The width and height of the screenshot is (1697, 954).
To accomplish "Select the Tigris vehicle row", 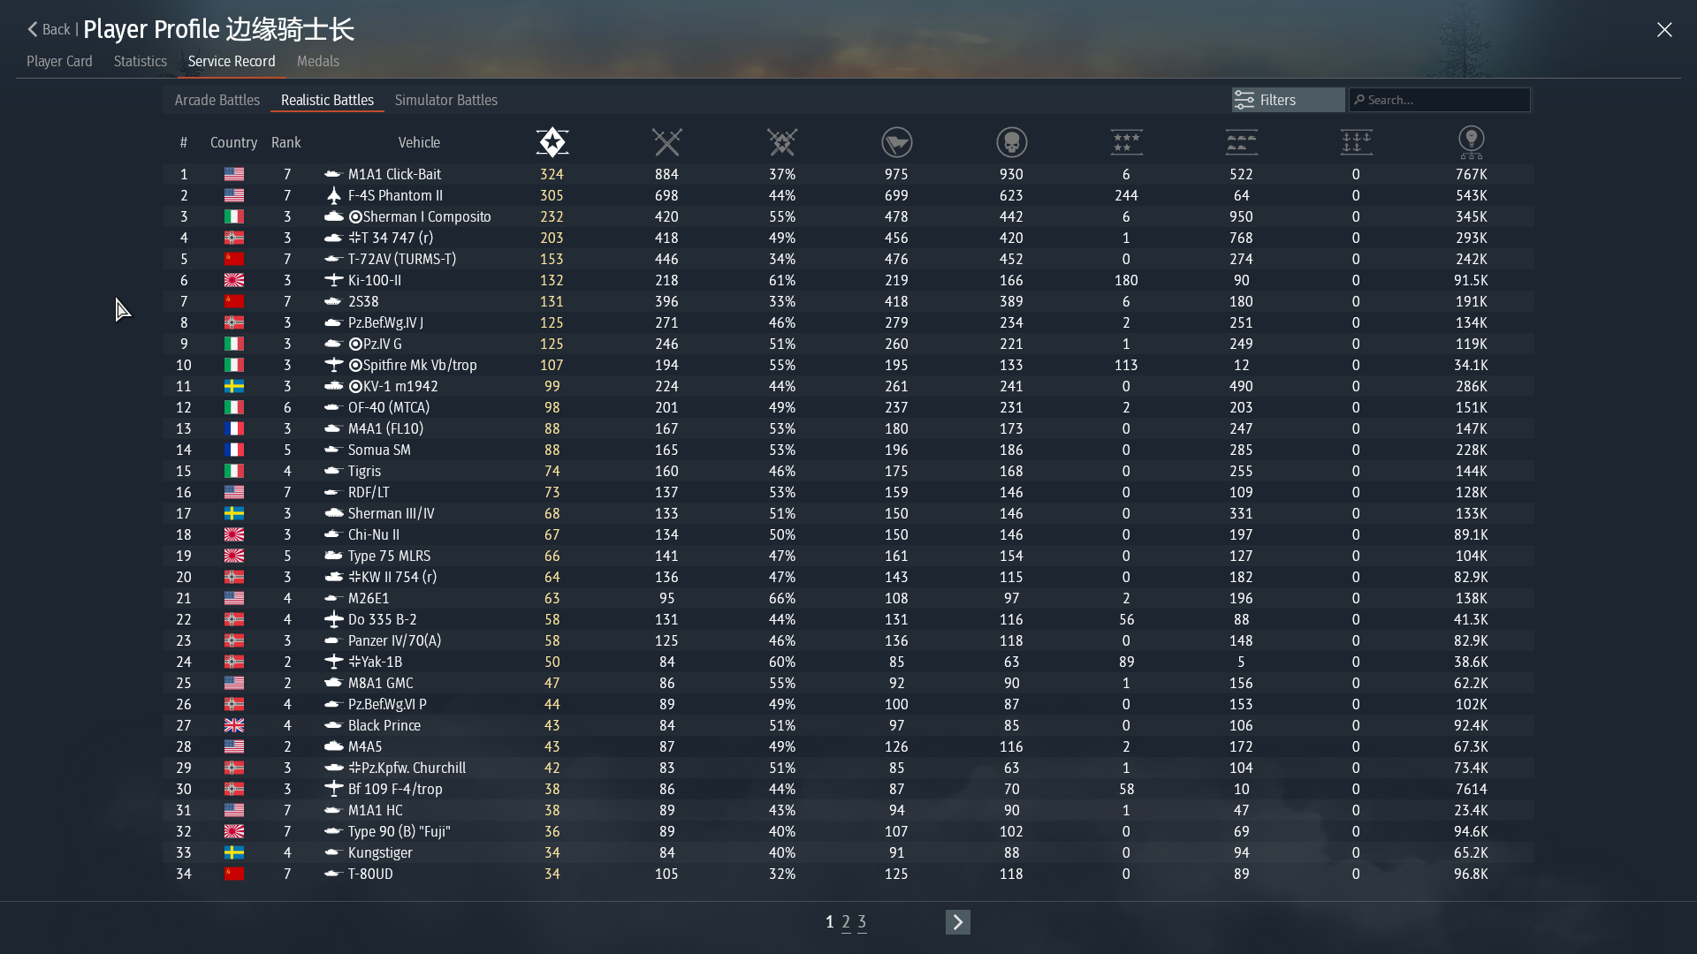I will click(848, 471).
